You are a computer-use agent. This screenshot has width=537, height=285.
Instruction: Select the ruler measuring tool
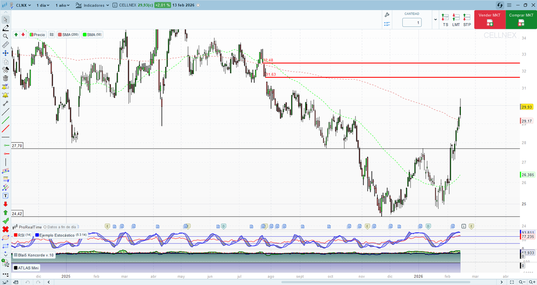(5, 45)
